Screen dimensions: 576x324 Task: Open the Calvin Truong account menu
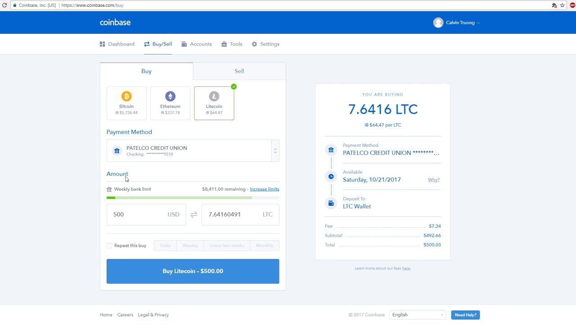click(457, 22)
